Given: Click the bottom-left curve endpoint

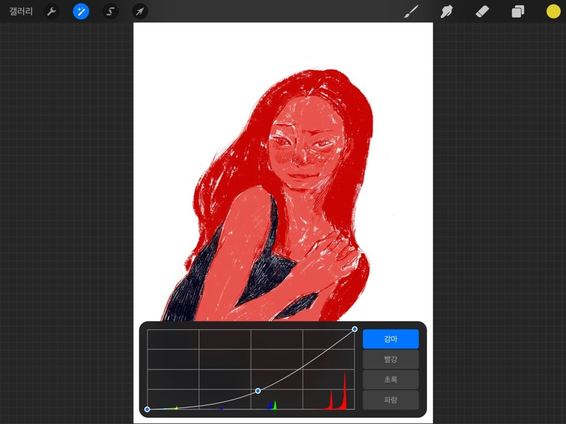Looking at the screenshot, I should [147, 409].
